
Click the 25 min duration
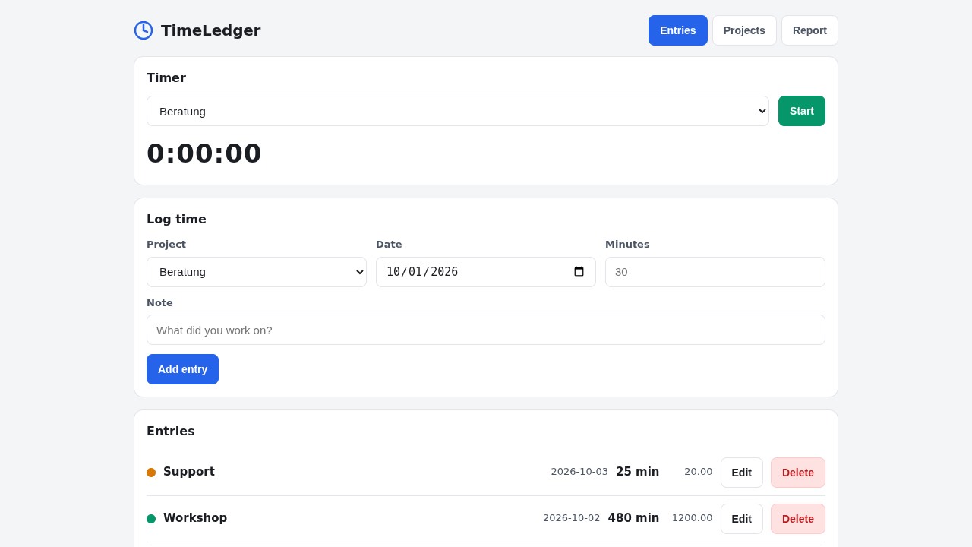[x=638, y=472]
